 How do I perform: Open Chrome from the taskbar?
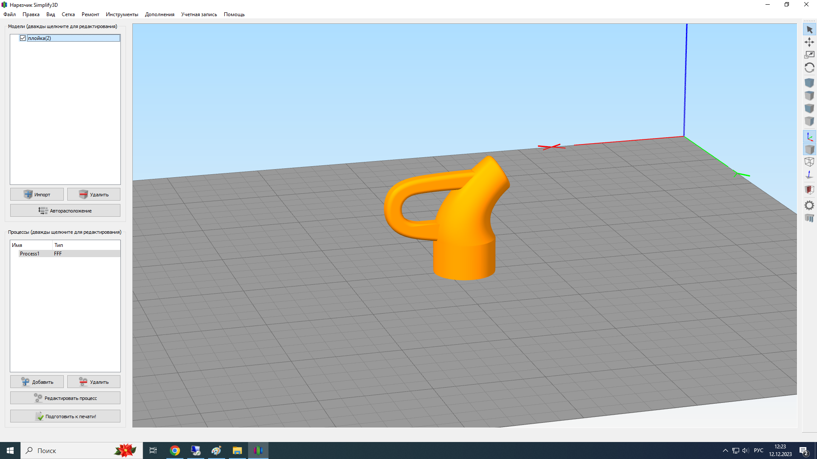coord(175,450)
